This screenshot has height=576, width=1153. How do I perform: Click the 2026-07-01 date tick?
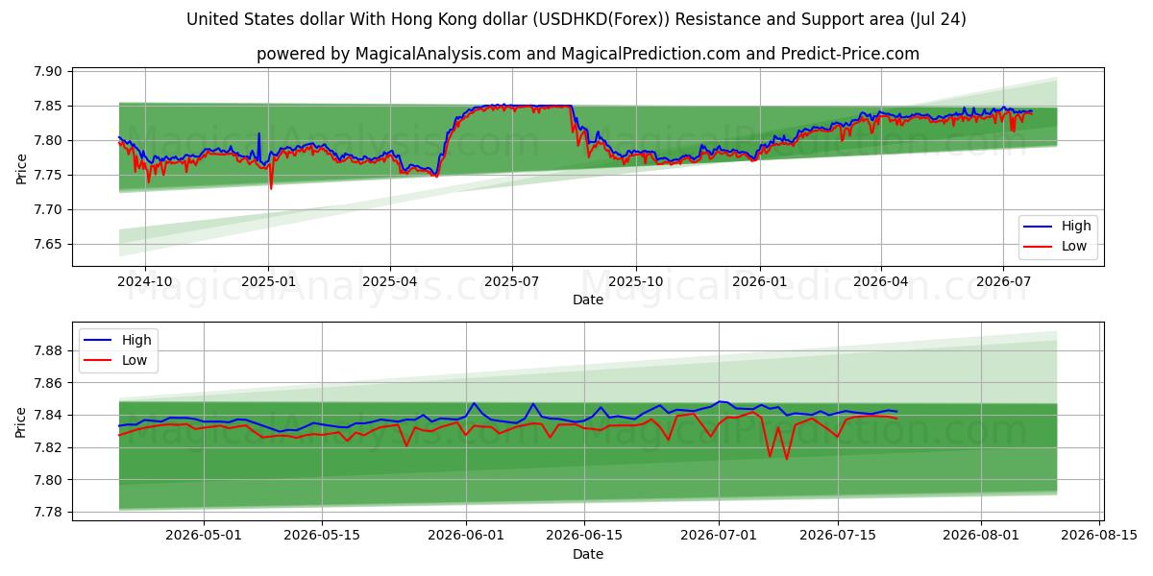pos(720,536)
